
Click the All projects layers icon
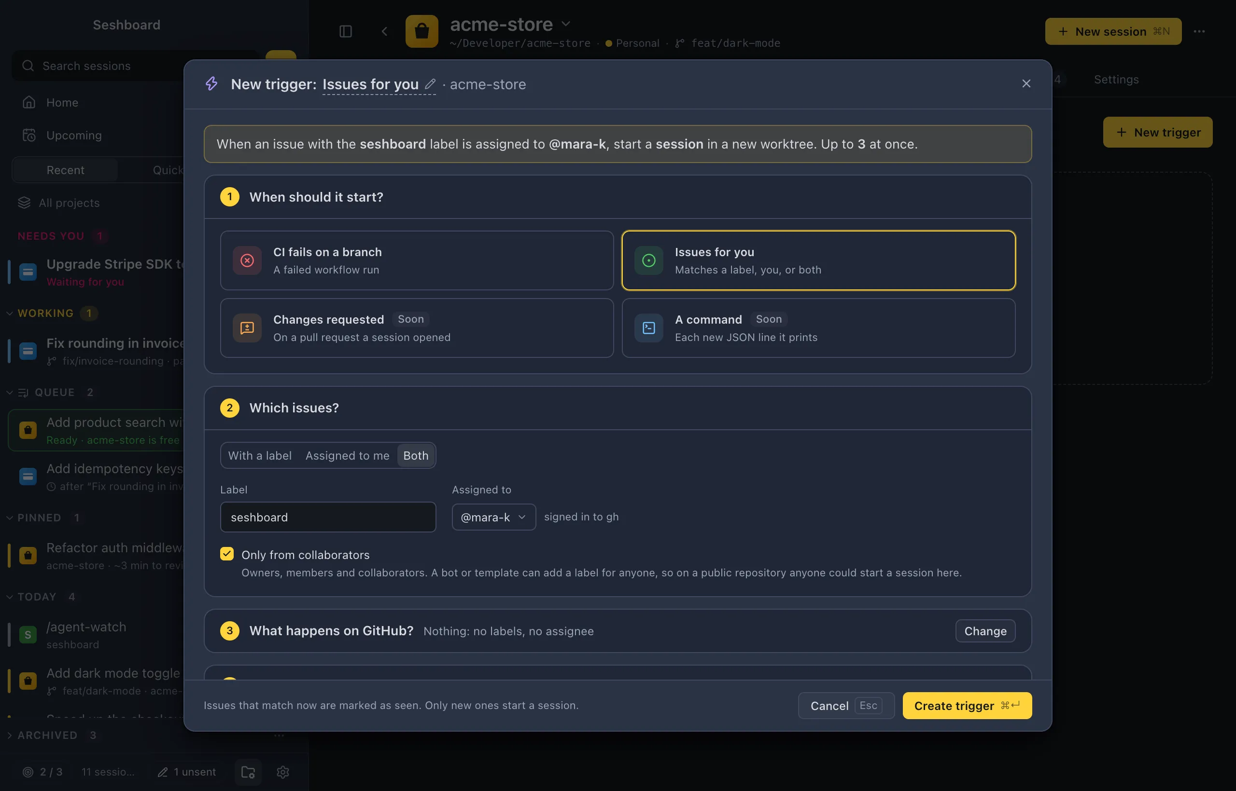[x=24, y=203]
